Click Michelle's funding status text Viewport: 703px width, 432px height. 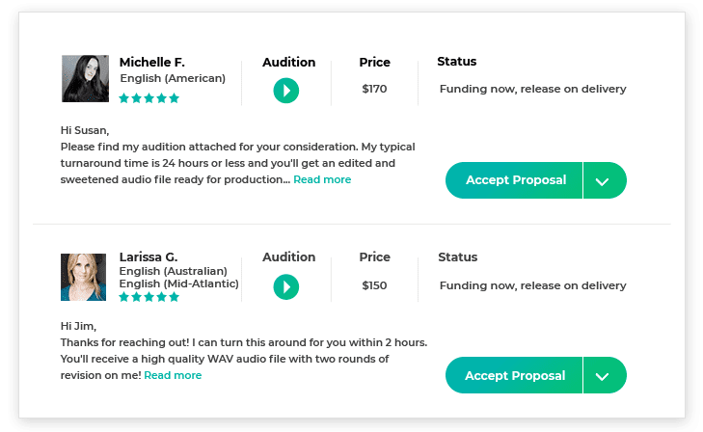point(532,89)
